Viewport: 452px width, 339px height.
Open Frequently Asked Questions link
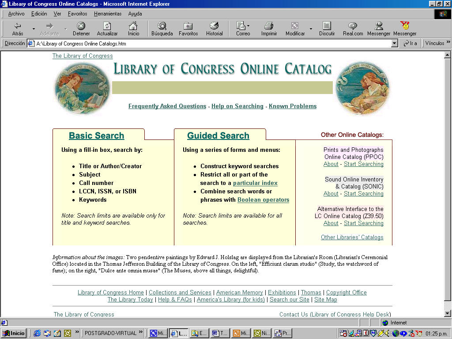click(167, 106)
